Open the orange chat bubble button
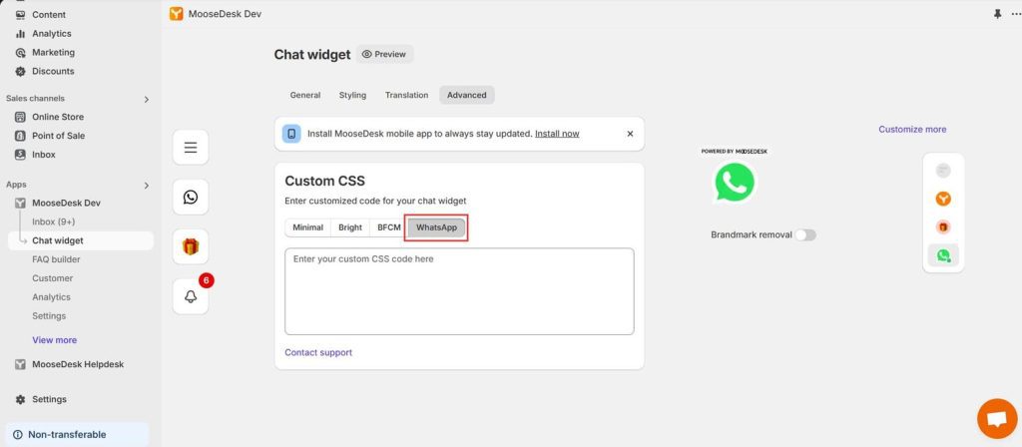This screenshot has width=1022, height=447. (x=997, y=418)
